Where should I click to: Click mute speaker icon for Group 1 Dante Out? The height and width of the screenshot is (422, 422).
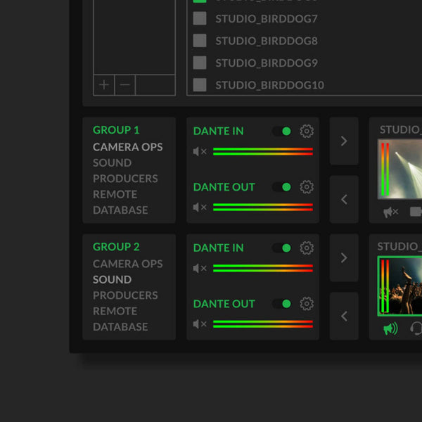(x=200, y=207)
